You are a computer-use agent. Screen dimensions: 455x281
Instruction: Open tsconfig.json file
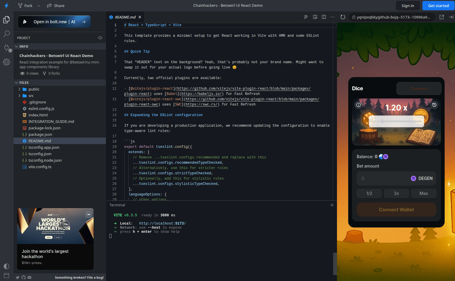60,154
